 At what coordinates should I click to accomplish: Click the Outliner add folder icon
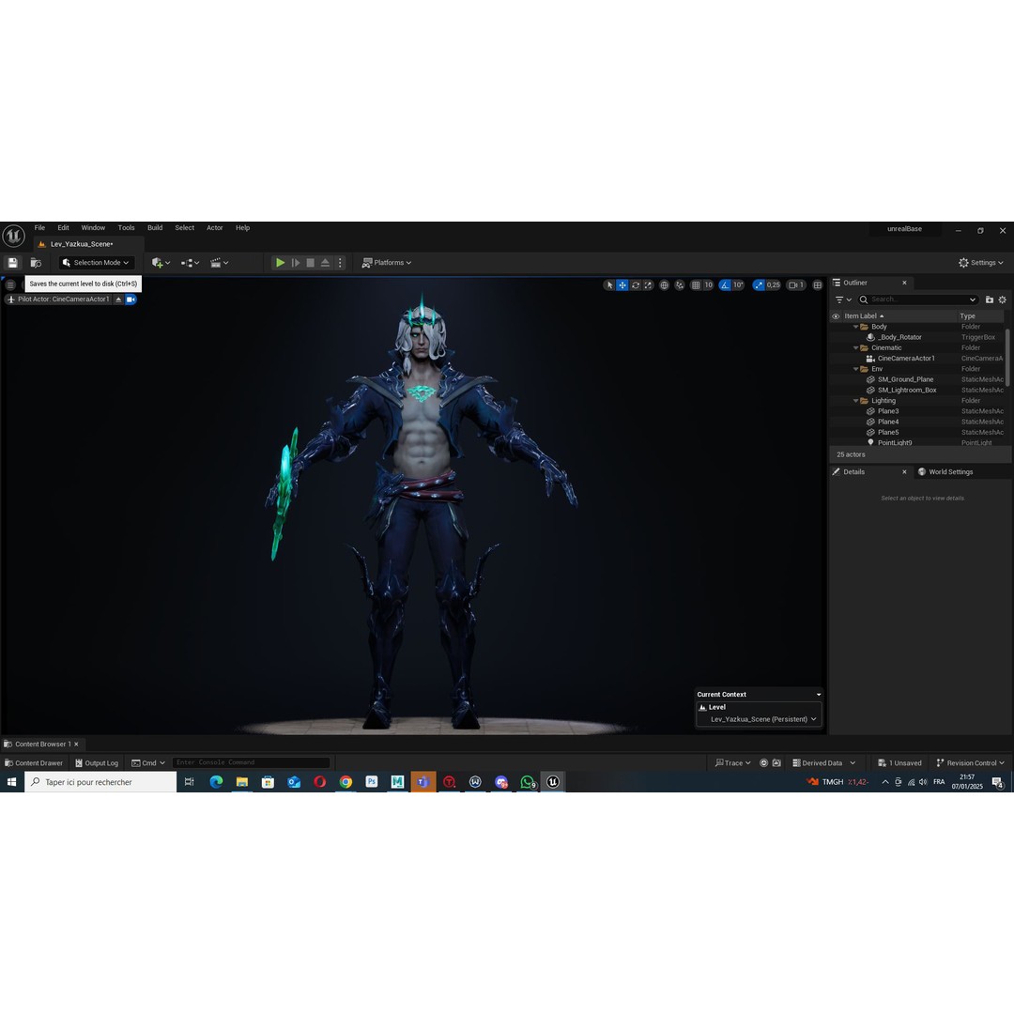990,300
